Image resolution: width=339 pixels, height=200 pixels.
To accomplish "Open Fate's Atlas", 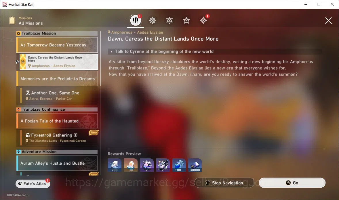I will pyautogui.click(x=33, y=184).
